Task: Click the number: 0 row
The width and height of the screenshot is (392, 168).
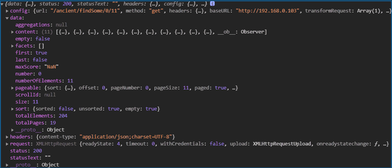Action: [x=28, y=74]
